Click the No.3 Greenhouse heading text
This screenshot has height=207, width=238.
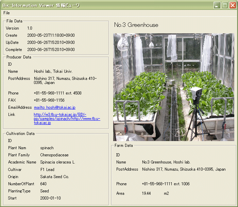coord(136,25)
